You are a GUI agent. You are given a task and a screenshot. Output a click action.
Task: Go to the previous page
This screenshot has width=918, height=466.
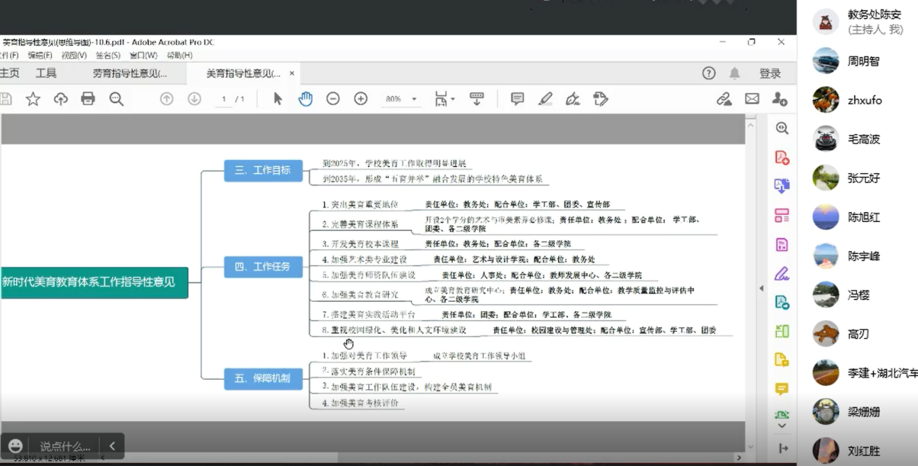click(x=167, y=99)
